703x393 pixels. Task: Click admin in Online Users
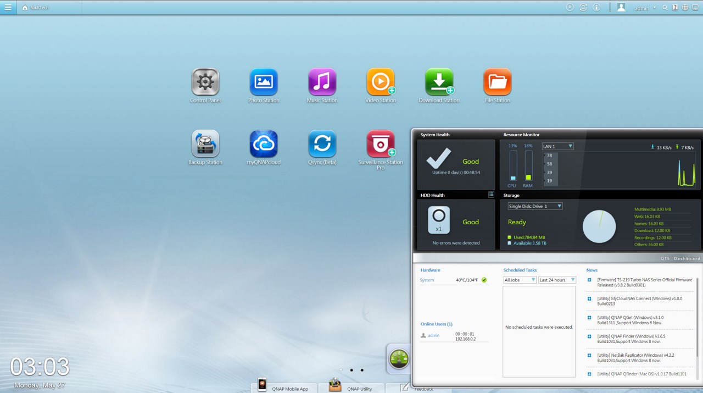(434, 335)
